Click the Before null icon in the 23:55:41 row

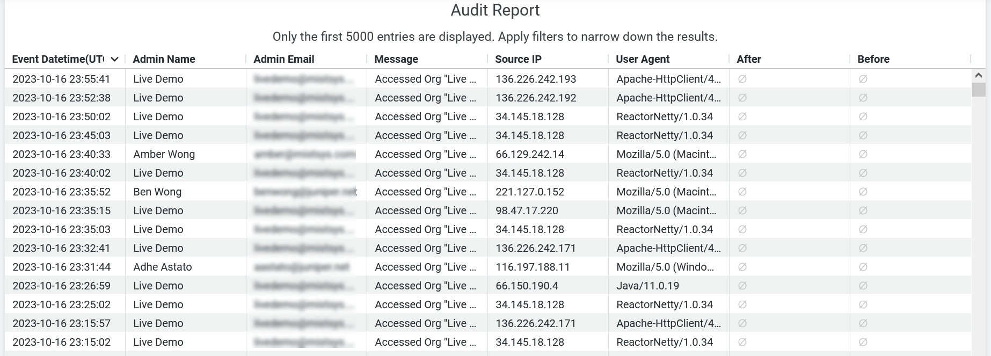click(x=863, y=79)
